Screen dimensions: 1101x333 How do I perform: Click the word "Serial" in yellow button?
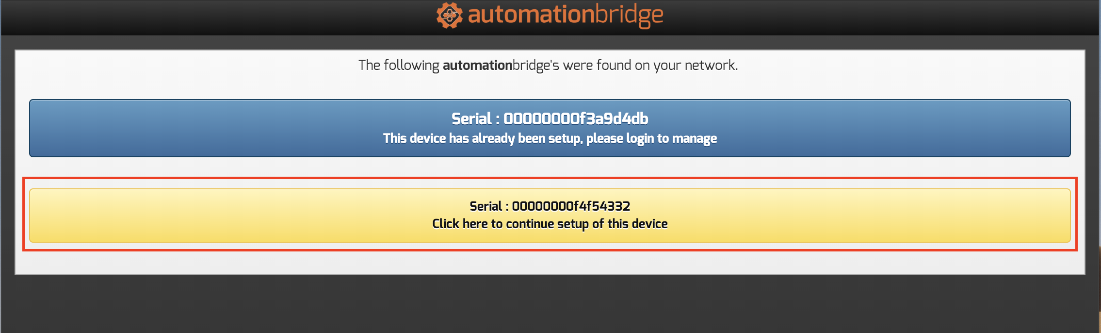tap(486, 206)
